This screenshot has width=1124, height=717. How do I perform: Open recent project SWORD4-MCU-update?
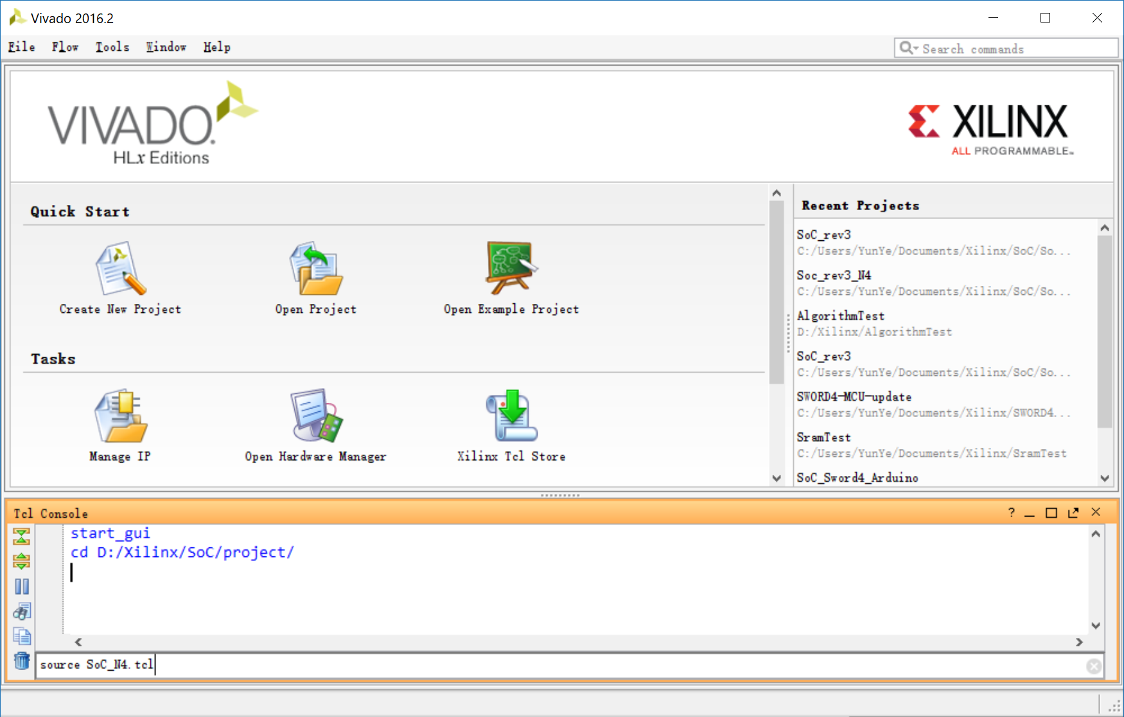[854, 396]
